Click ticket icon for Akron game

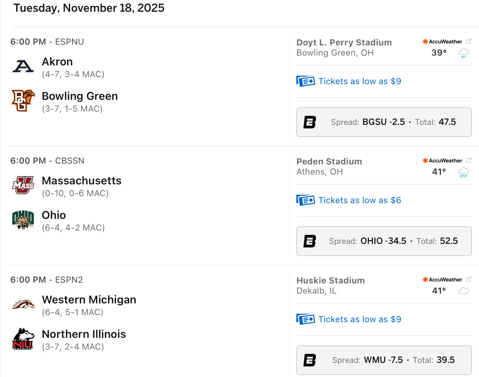click(x=306, y=81)
